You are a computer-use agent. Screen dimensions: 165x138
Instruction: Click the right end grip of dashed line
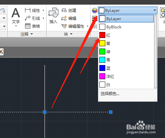click(x=111, y=112)
